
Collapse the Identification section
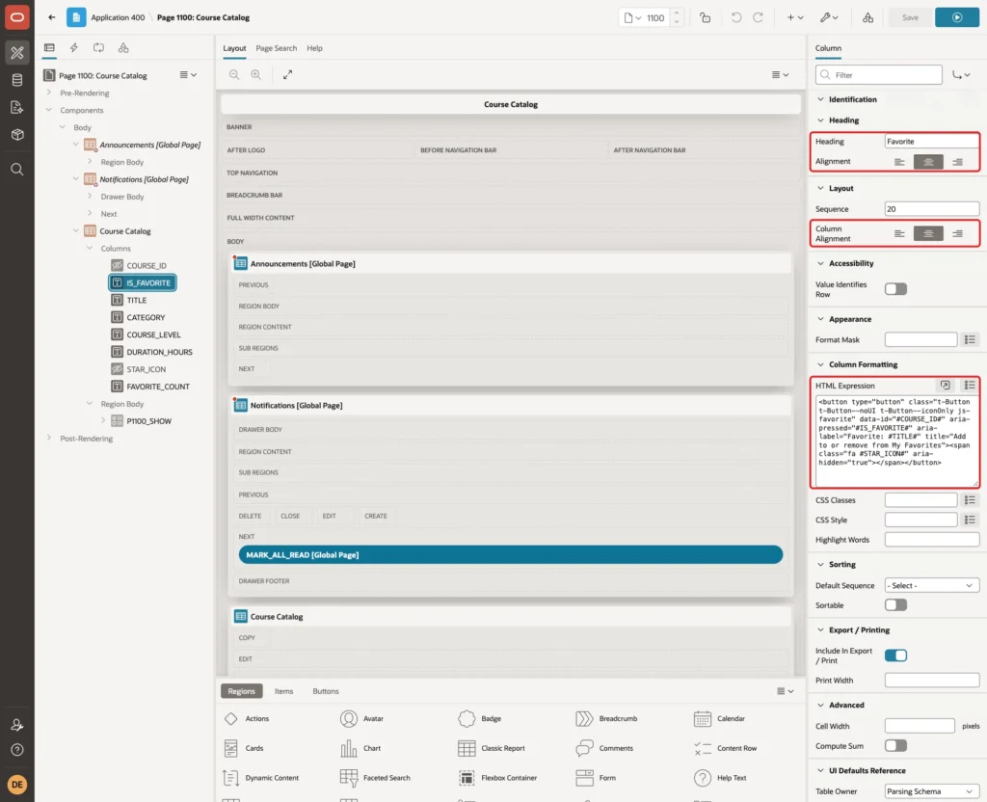tap(820, 99)
